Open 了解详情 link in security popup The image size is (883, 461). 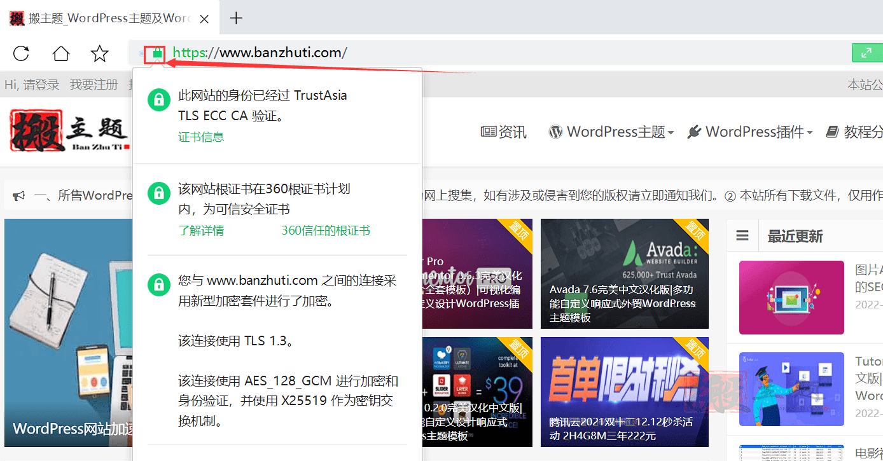pos(201,230)
